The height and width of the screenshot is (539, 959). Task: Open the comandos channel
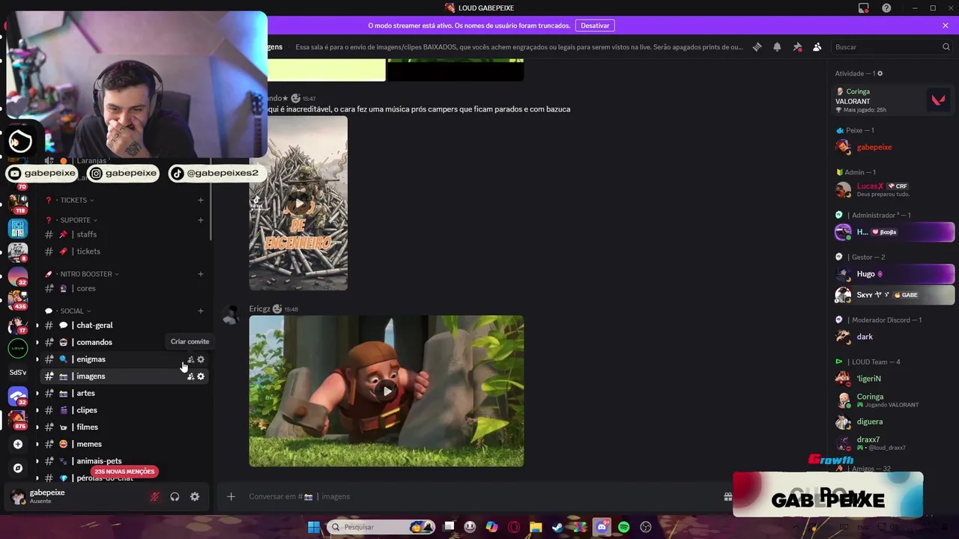(x=124, y=342)
